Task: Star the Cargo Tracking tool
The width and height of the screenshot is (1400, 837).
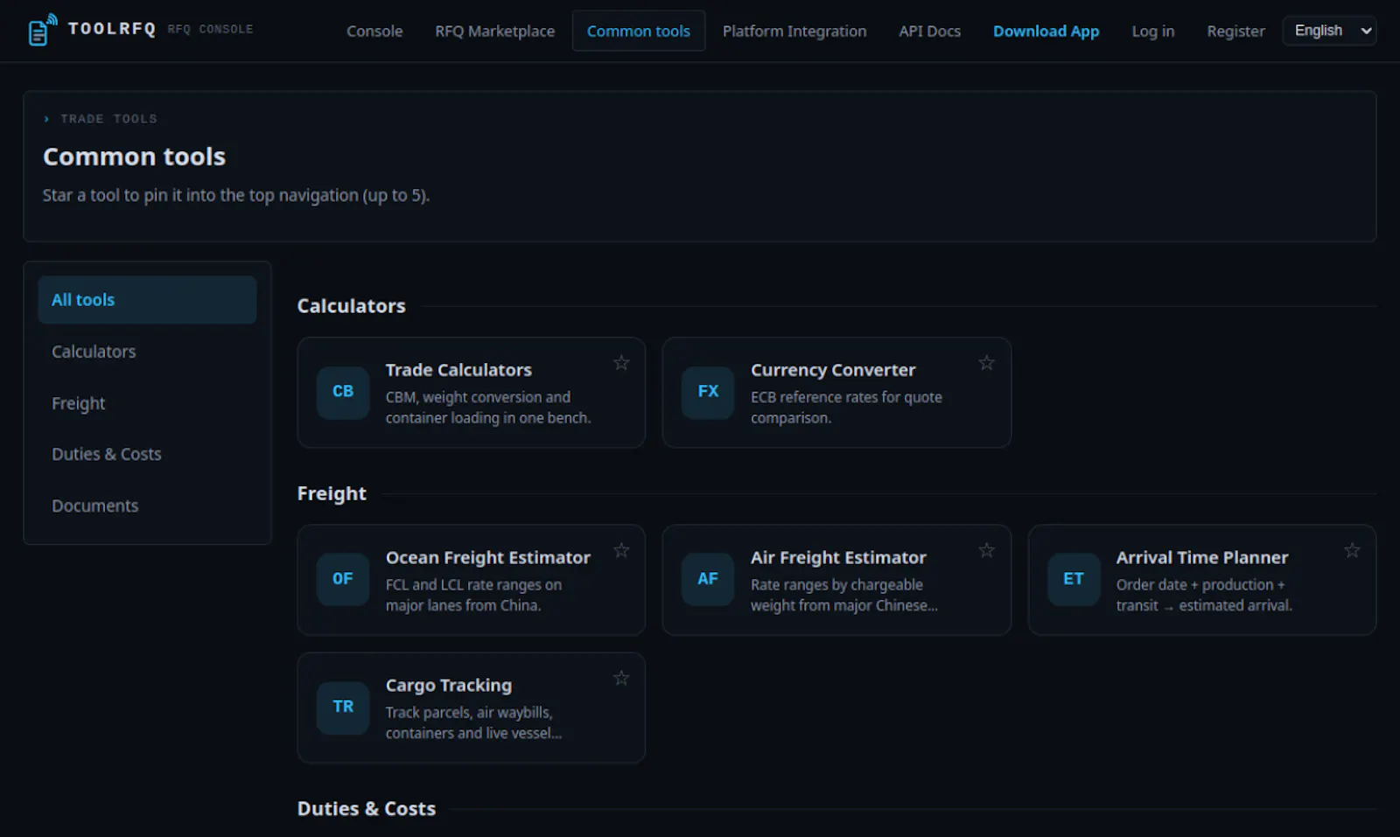Action: [x=621, y=678]
